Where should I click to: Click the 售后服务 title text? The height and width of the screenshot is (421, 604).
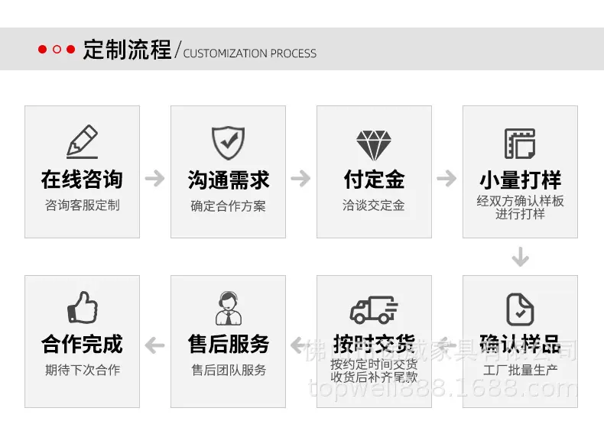coord(229,344)
